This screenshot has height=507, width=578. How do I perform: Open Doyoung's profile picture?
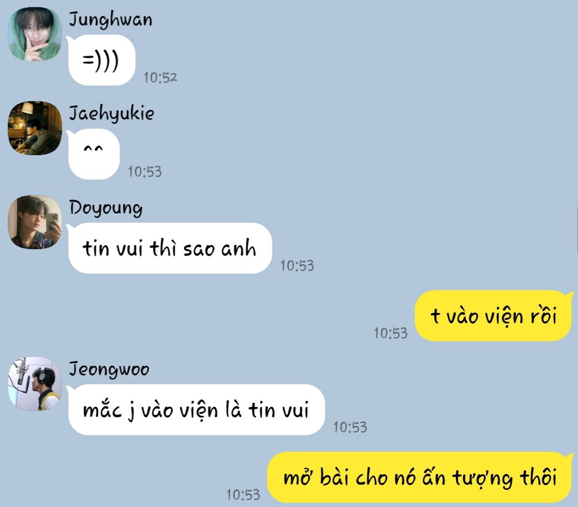coord(35,222)
